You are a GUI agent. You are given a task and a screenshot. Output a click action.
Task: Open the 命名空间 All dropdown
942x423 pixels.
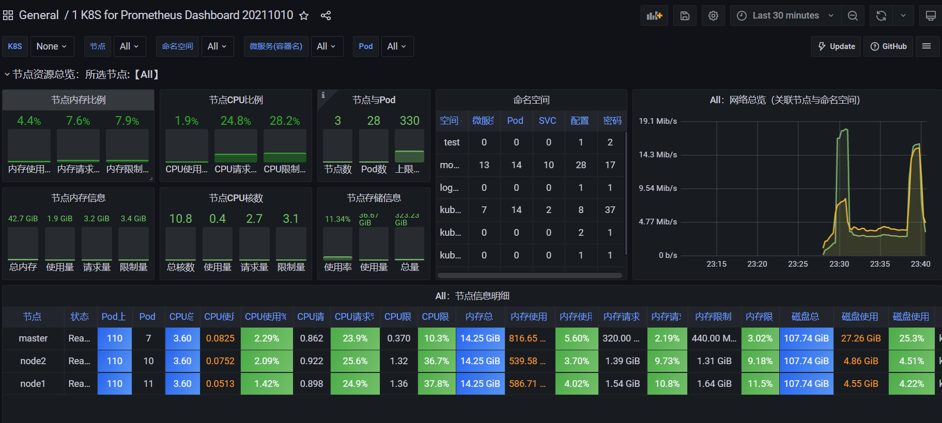point(217,46)
